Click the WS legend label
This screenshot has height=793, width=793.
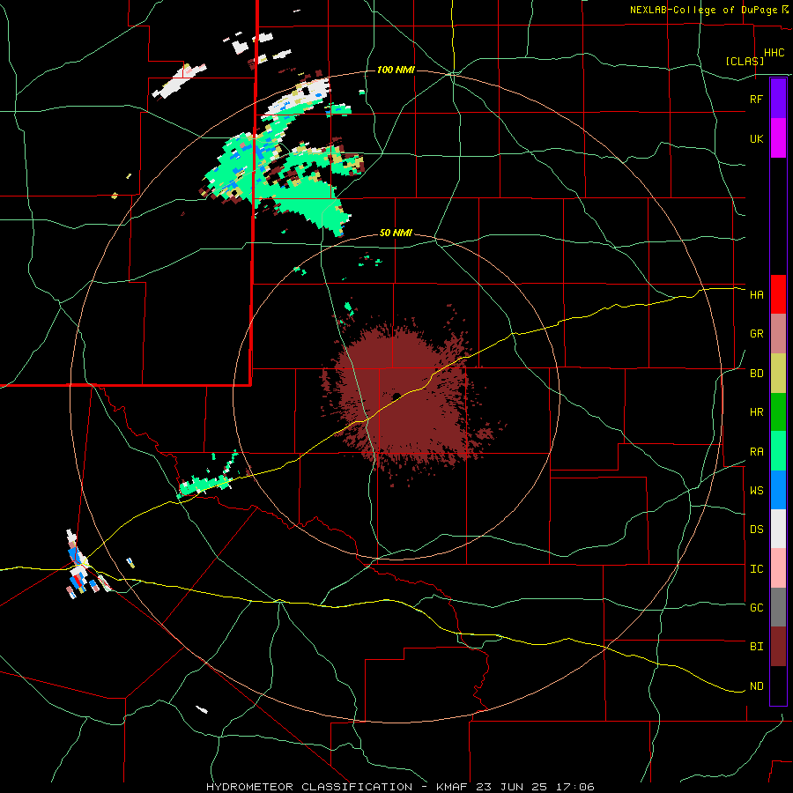click(x=757, y=490)
